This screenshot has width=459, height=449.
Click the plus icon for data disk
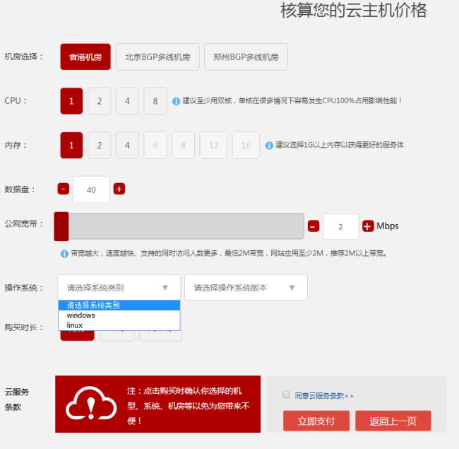[119, 189]
